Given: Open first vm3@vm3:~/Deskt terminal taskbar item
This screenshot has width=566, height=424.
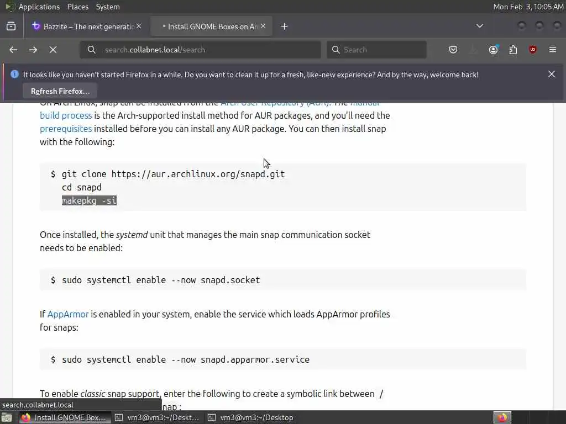Looking at the screenshot, I should point(157,417).
